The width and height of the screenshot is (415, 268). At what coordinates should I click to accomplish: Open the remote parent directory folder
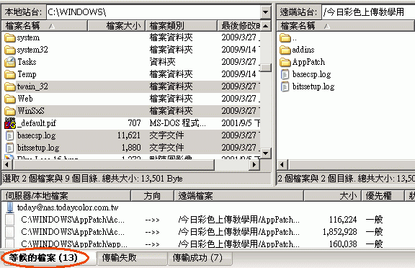click(288, 38)
